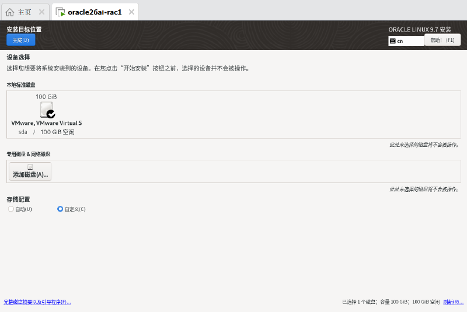Click the blue 完成(D) button

tap(21, 40)
